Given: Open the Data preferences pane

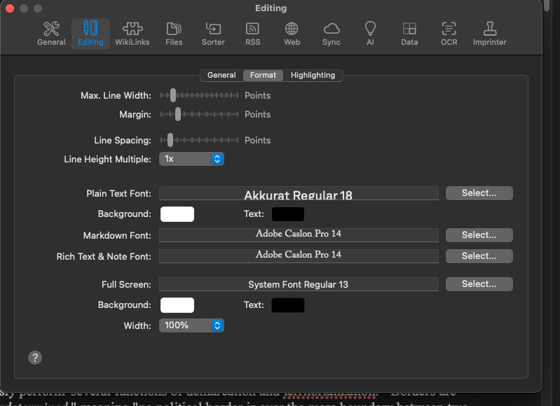Looking at the screenshot, I should [x=409, y=33].
